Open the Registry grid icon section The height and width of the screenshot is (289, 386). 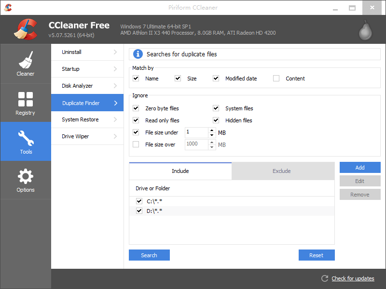point(26,103)
